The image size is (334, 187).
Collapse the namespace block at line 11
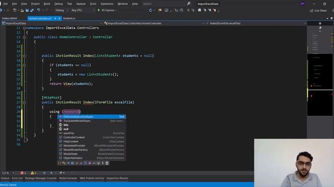click(x=25, y=28)
